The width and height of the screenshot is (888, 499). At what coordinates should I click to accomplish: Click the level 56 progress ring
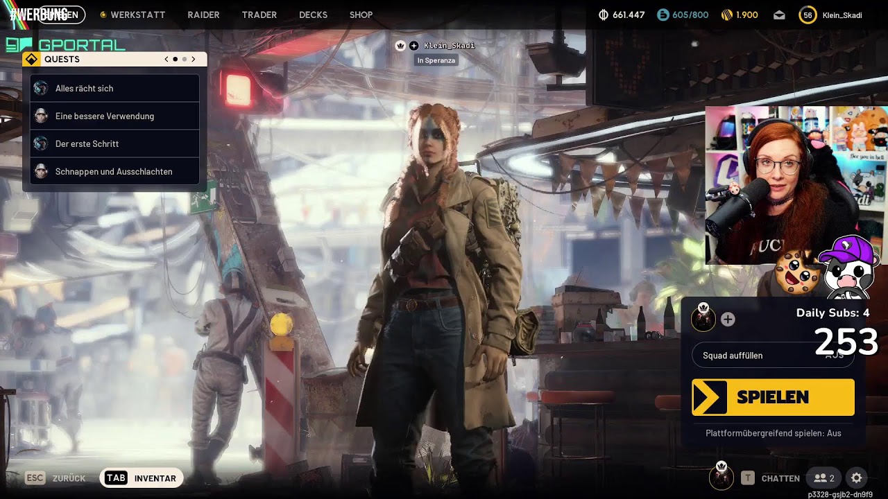click(808, 15)
